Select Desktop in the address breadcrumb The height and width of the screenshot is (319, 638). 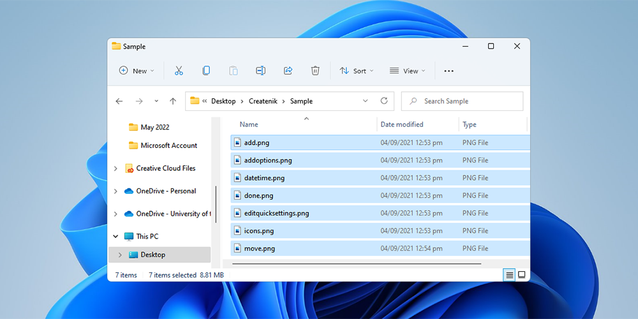[x=223, y=101]
